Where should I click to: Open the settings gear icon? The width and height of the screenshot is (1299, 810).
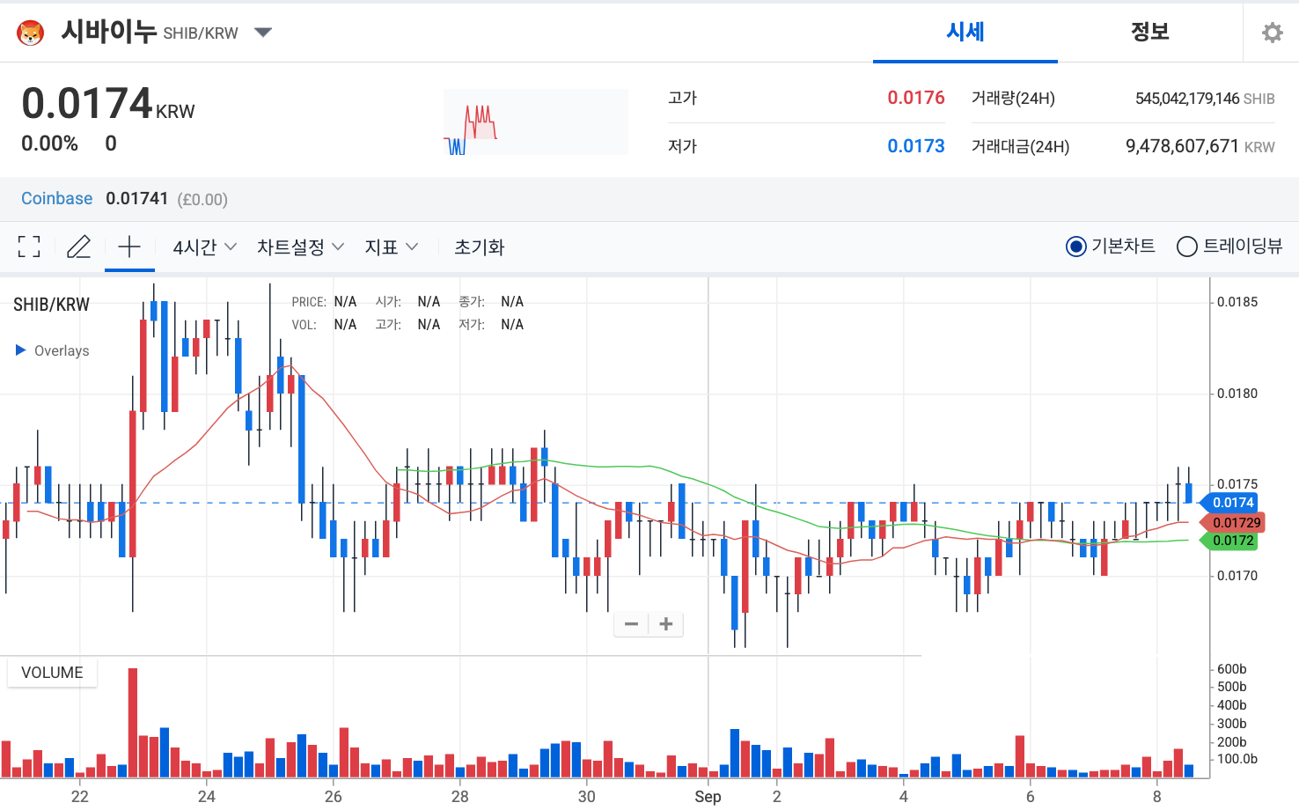(1272, 33)
